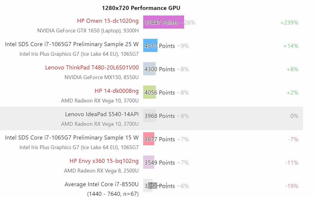Open the HP 14-dk0008ng link
315x197 pixels.
point(117,91)
